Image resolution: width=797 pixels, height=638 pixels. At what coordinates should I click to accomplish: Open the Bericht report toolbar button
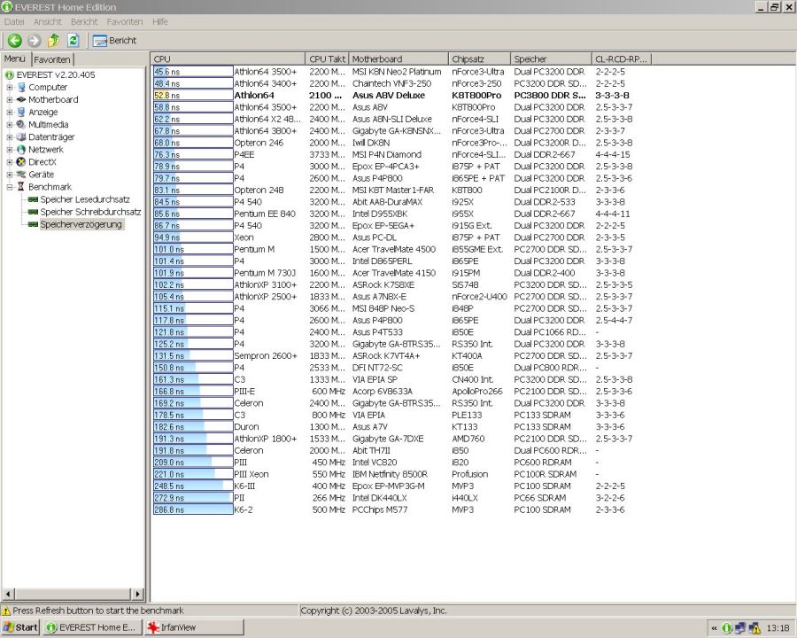click(115, 40)
